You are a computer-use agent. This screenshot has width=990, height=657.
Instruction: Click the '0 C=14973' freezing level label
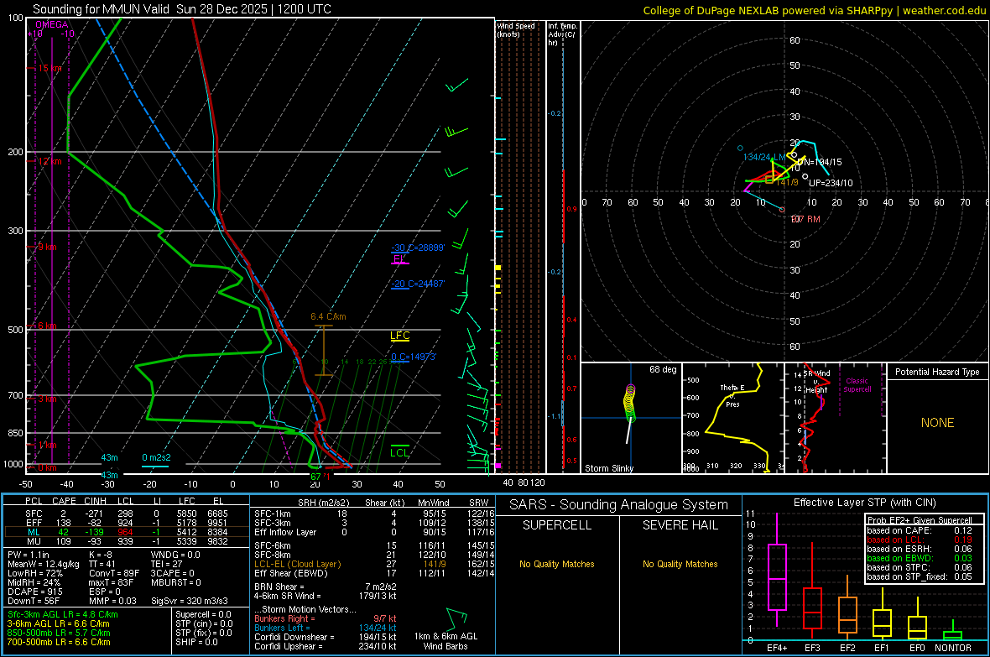tap(414, 357)
